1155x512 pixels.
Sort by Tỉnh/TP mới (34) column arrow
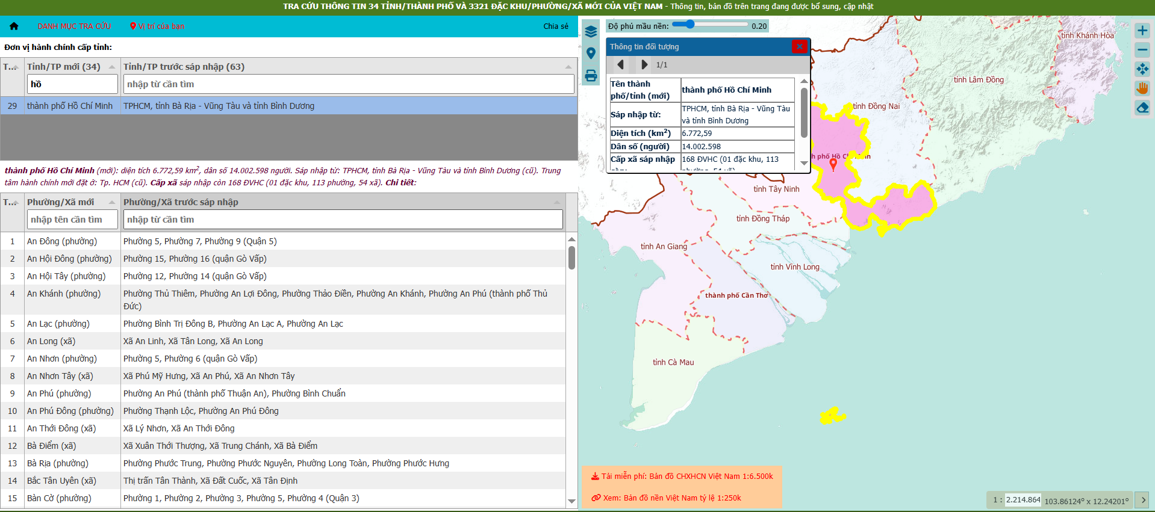pos(112,67)
